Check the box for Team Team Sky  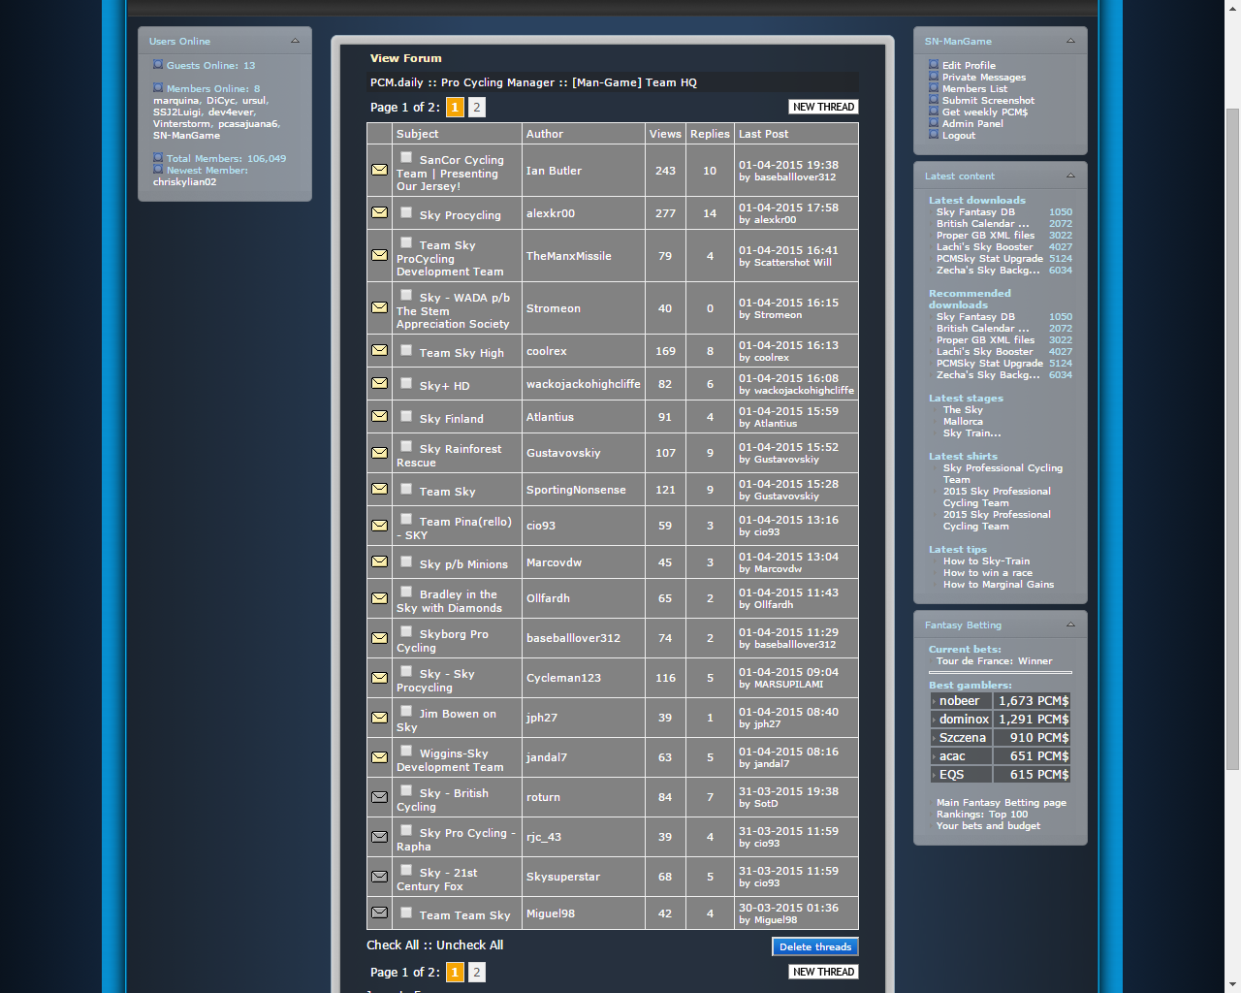pos(406,913)
